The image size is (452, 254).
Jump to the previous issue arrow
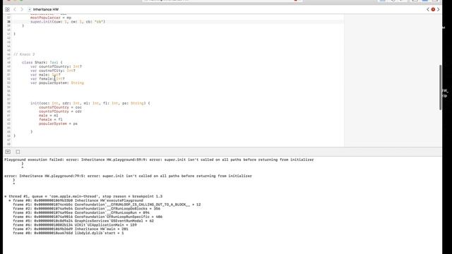tap(428, 9)
